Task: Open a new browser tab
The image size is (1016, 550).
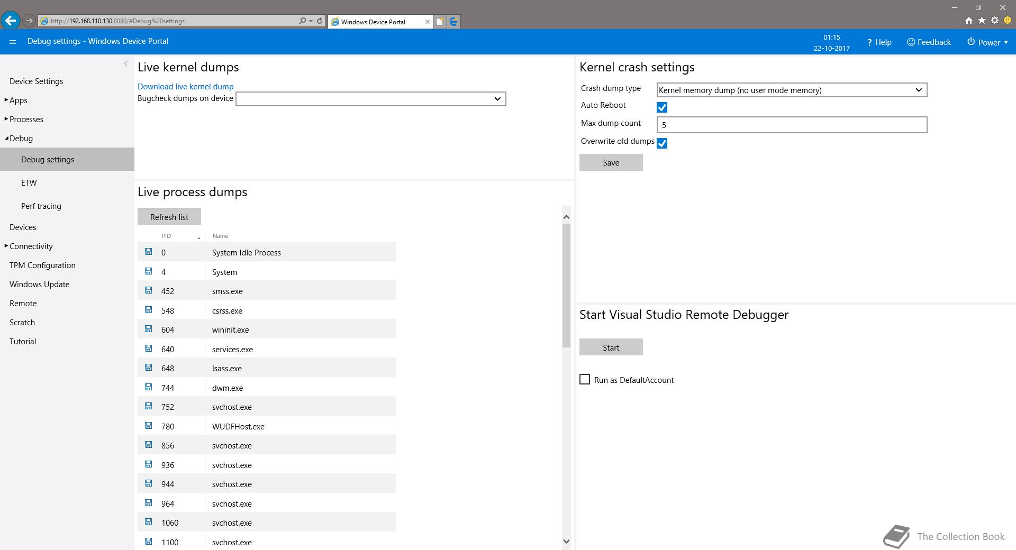Action: pyautogui.click(x=440, y=22)
